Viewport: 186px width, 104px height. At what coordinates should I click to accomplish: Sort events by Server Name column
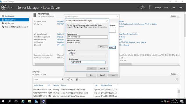pos(38,85)
